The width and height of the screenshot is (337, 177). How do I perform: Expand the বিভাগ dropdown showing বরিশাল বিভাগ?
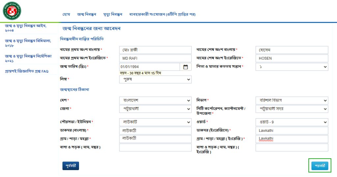(292, 100)
